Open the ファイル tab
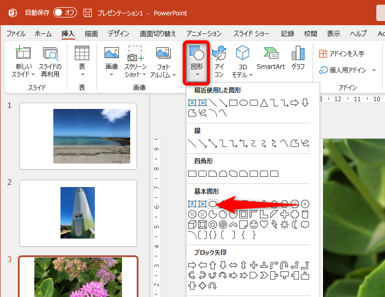Viewport: 385px width, 297px height. pyautogui.click(x=16, y=33)
